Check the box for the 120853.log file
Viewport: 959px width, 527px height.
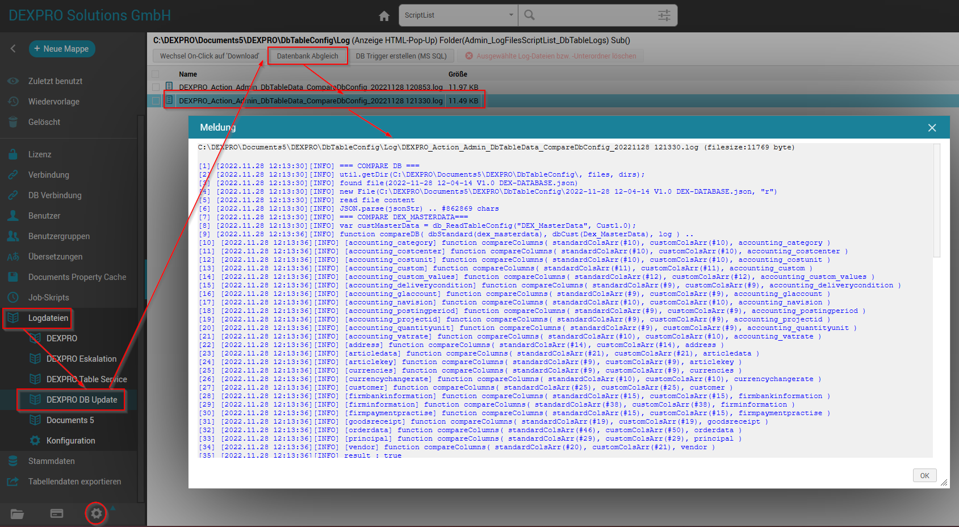point(156,87)
